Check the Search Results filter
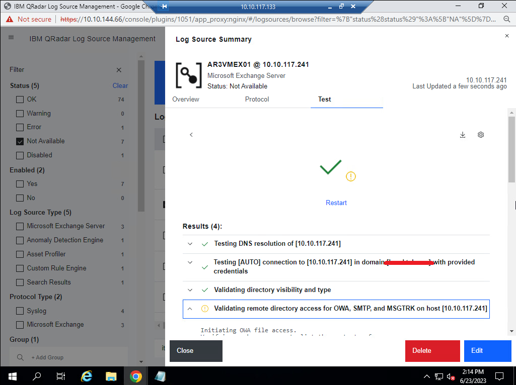The width and height of the screenshot is (516, 385). 20,282
